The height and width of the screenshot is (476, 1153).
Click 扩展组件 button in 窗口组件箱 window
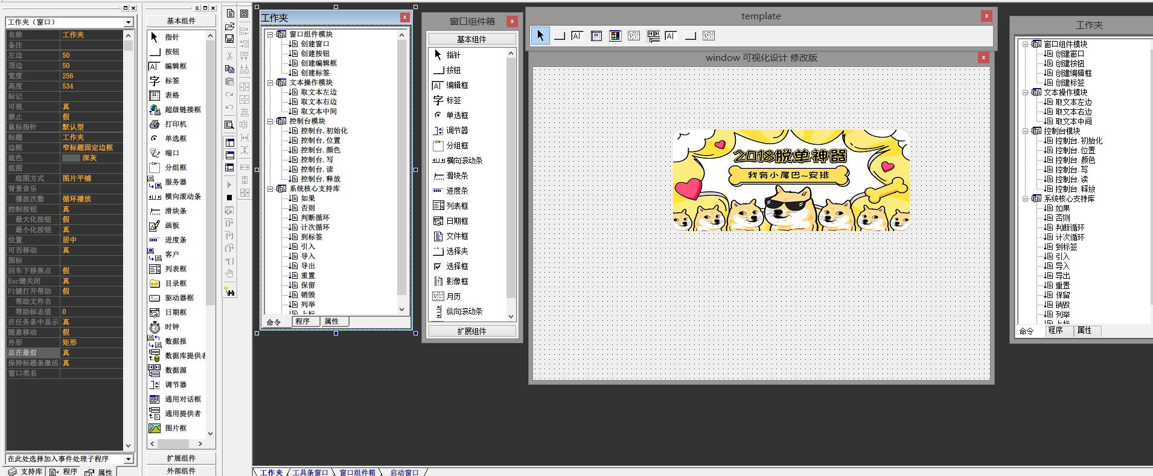click(471, 331)
